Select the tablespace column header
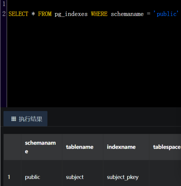 tap(165, 147)
